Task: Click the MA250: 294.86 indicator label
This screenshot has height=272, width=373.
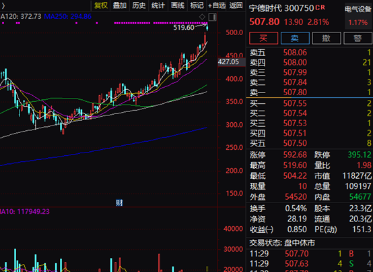Action: (68, 17)
